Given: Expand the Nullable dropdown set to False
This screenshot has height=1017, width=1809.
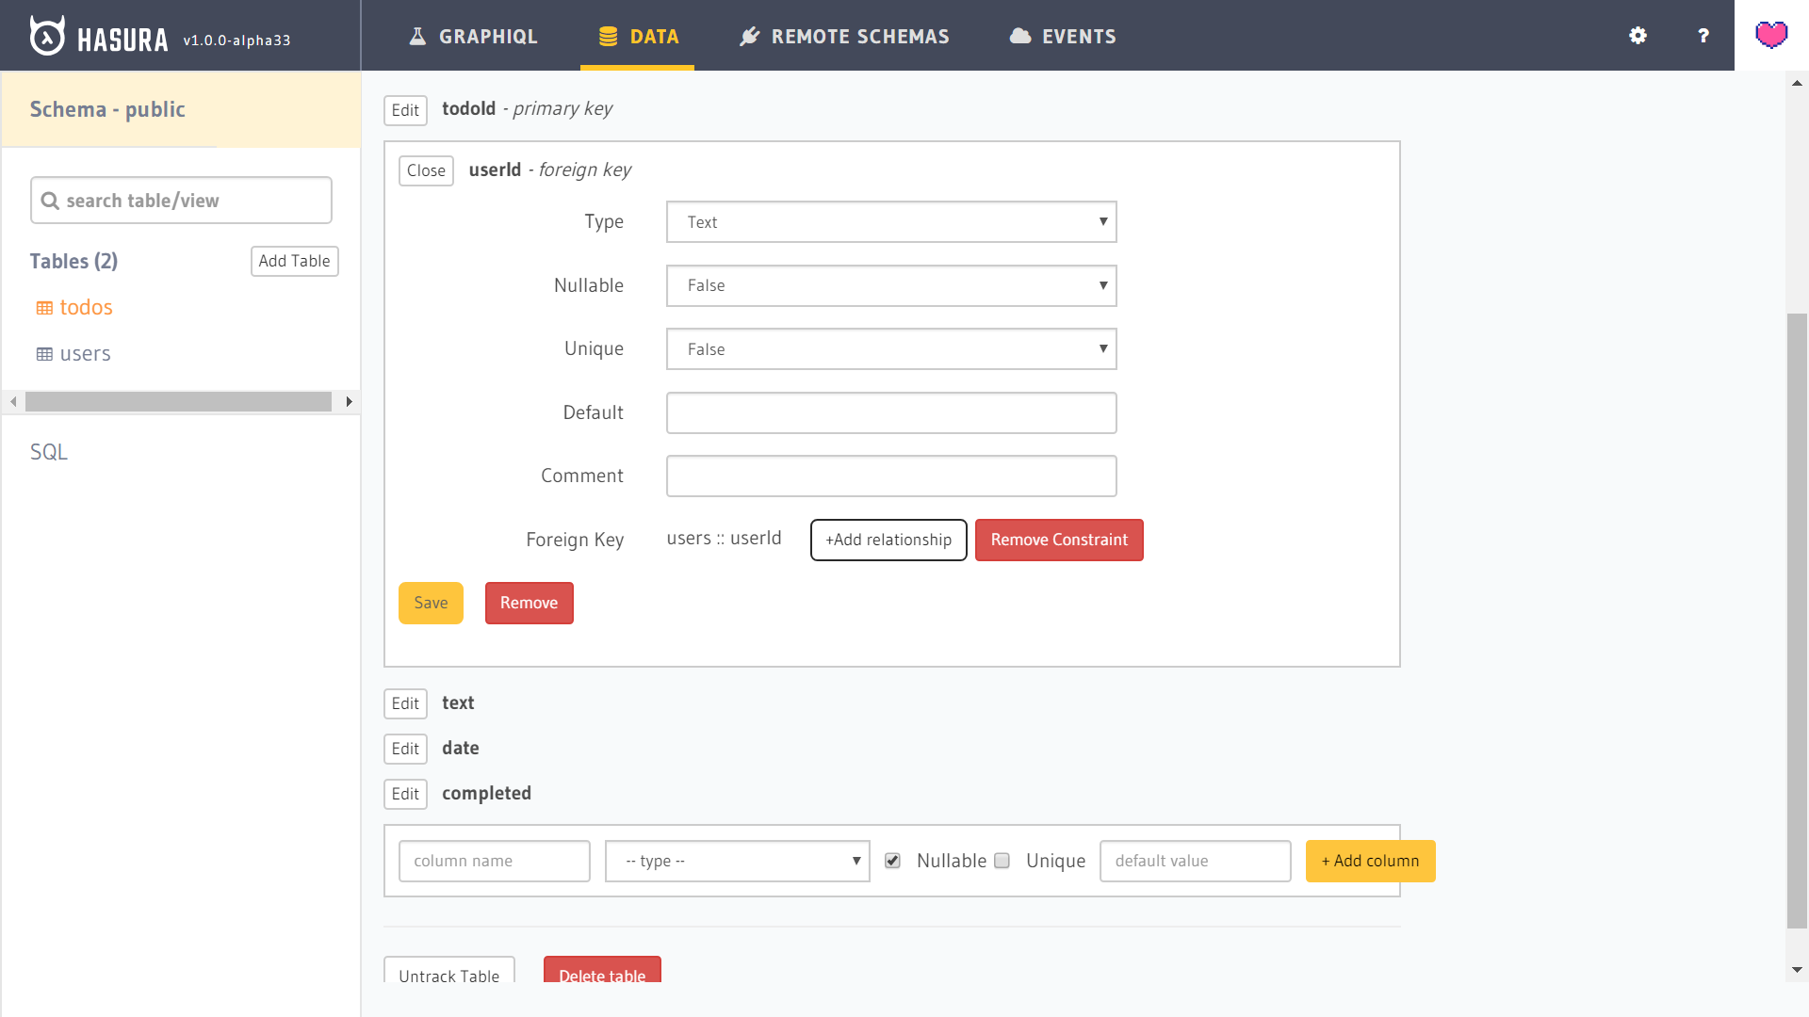Looking at the screenshot, I should pyautogui.click(x=890, y=285).
